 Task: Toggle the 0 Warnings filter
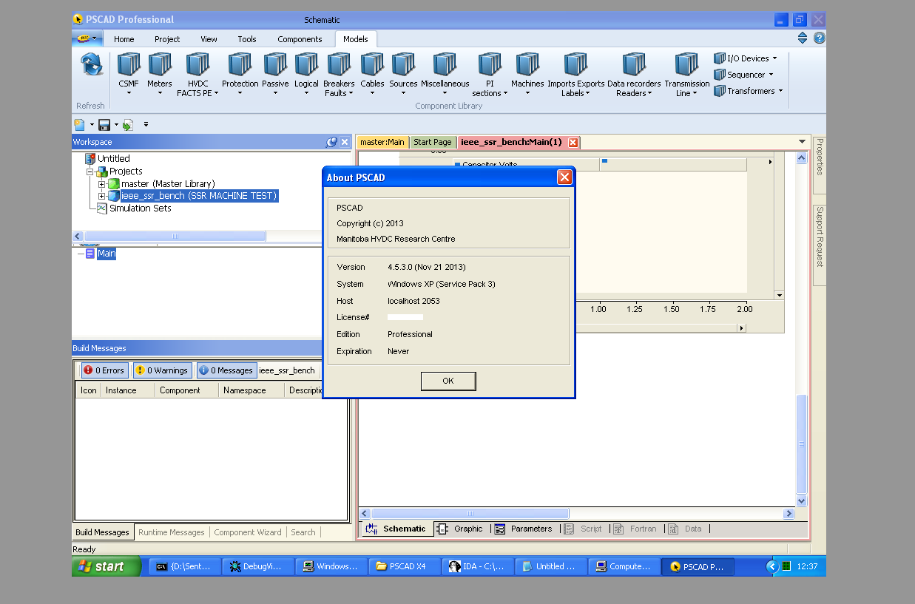(162, 370)
